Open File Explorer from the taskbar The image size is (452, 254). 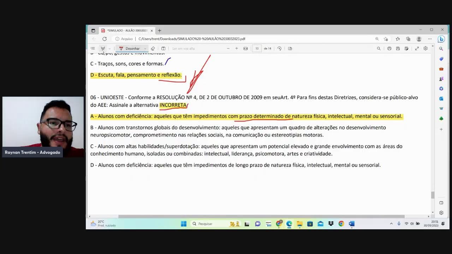coord(299,224)
